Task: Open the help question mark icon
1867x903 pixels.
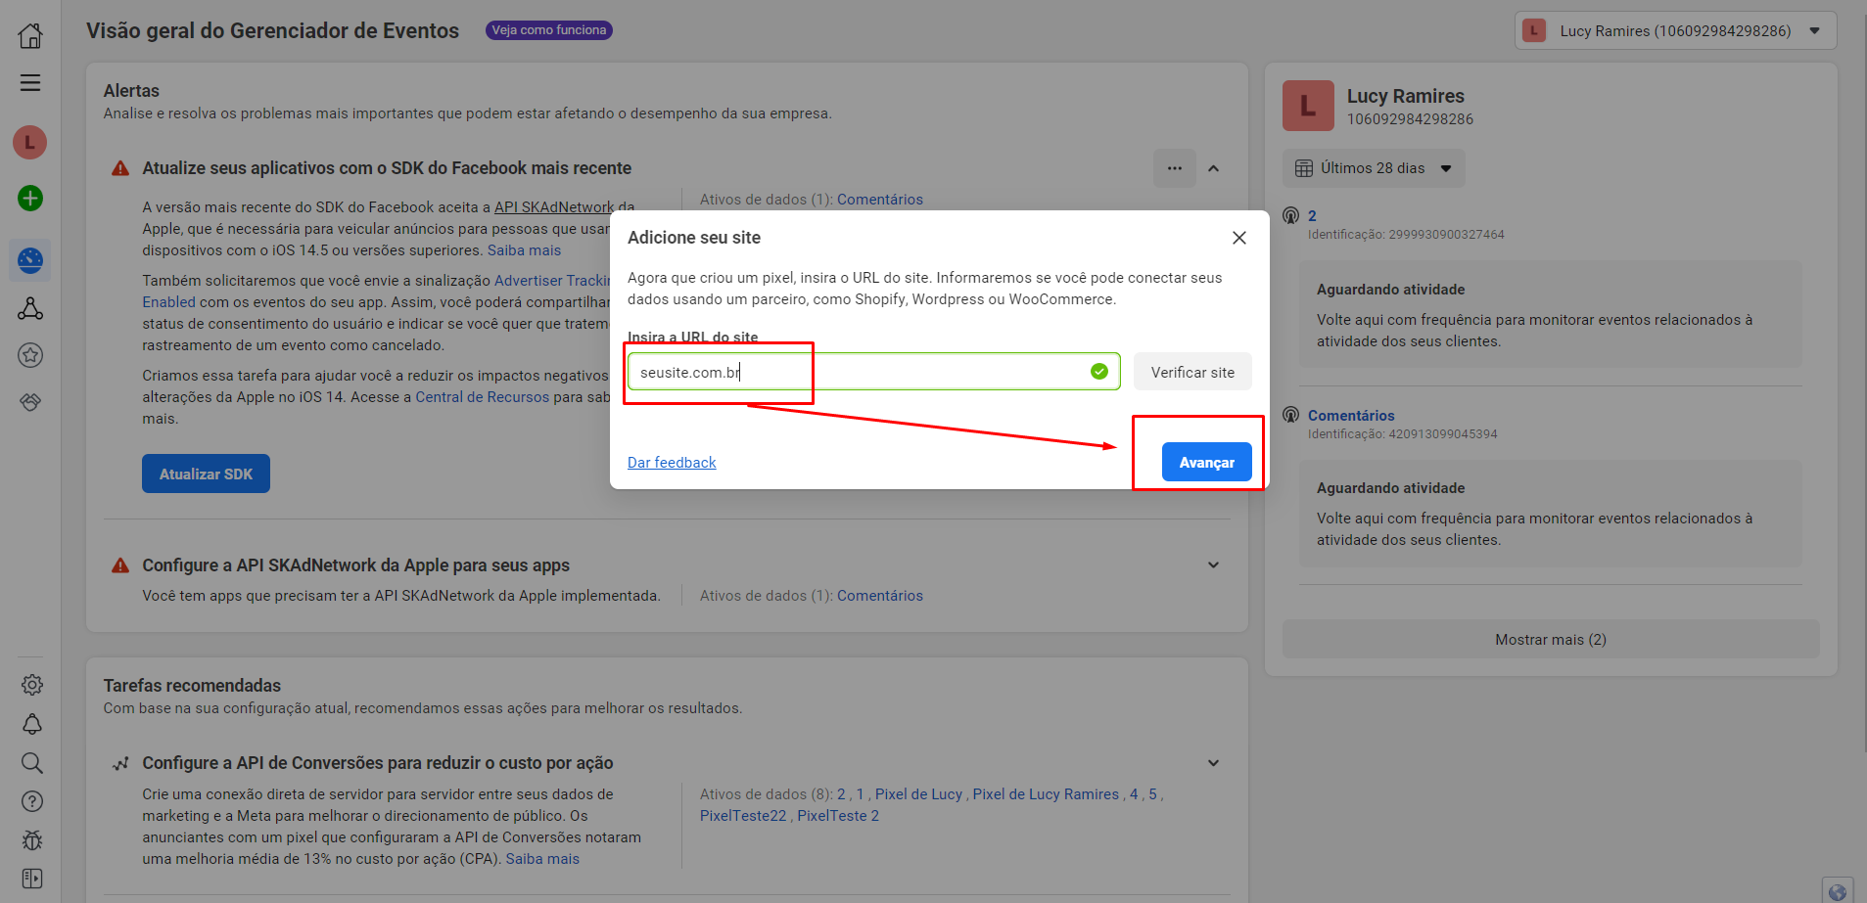Action: tap(31, 801)
